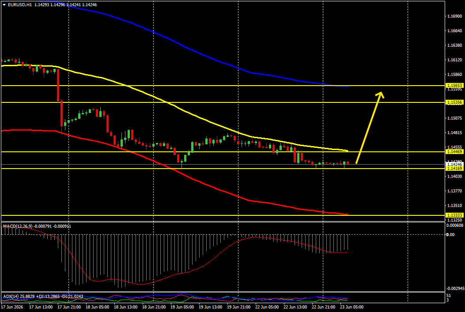Click the triangle icon beside EURUSD,H1
The height and width of the screenshot is (312, 465).
(x=4, y=5)
